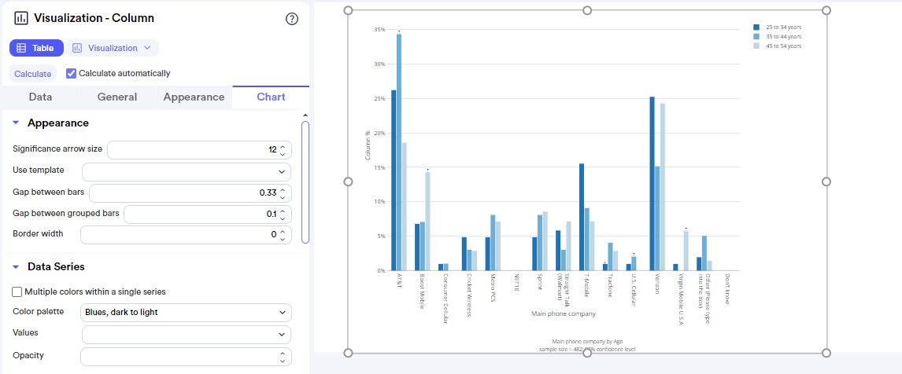Switch to the Chart tab
The width and height of the screenshot is (902, 374).
[271, 97]
